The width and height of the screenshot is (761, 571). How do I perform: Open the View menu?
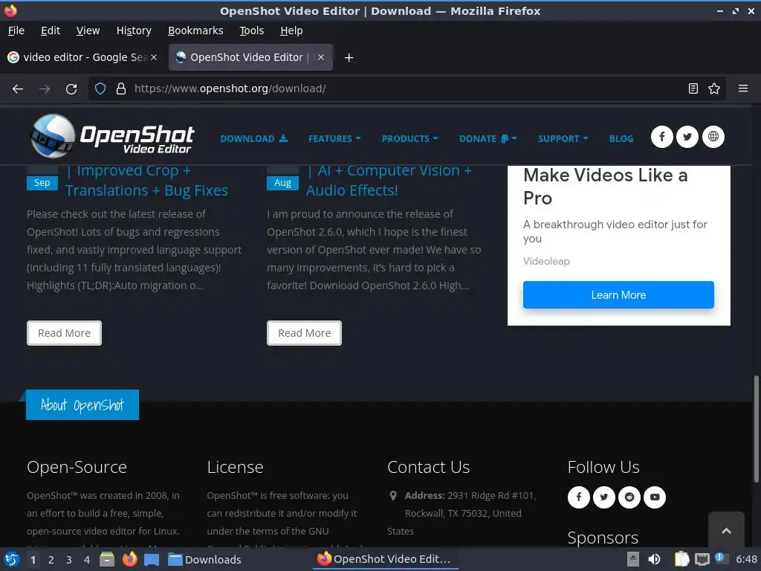pos(88,30)
